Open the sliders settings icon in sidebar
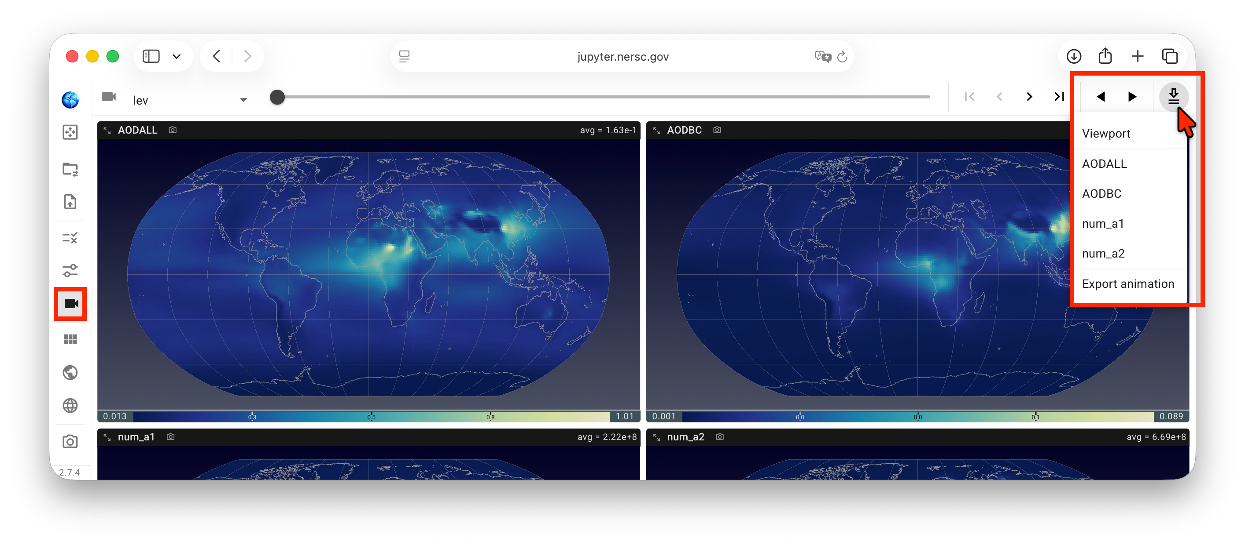This screenshot has width=1245, height=545. point(70,271)
